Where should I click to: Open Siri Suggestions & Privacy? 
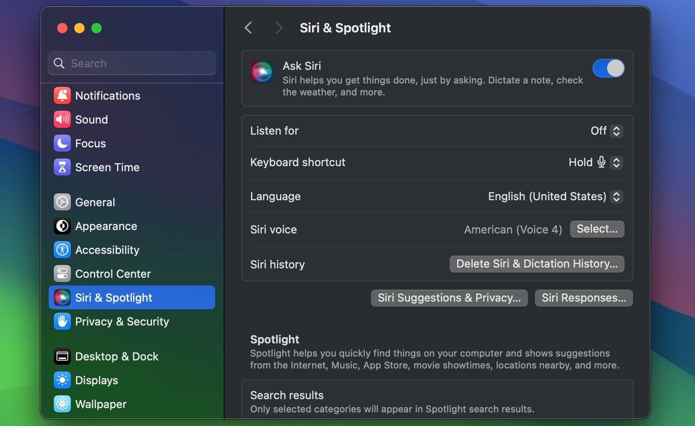pos(449,298)
